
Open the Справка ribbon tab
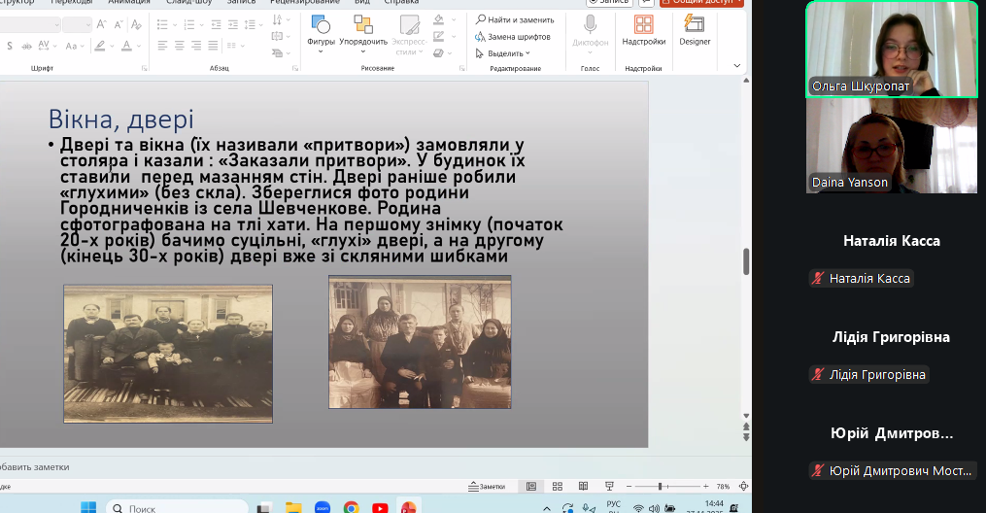401,2
